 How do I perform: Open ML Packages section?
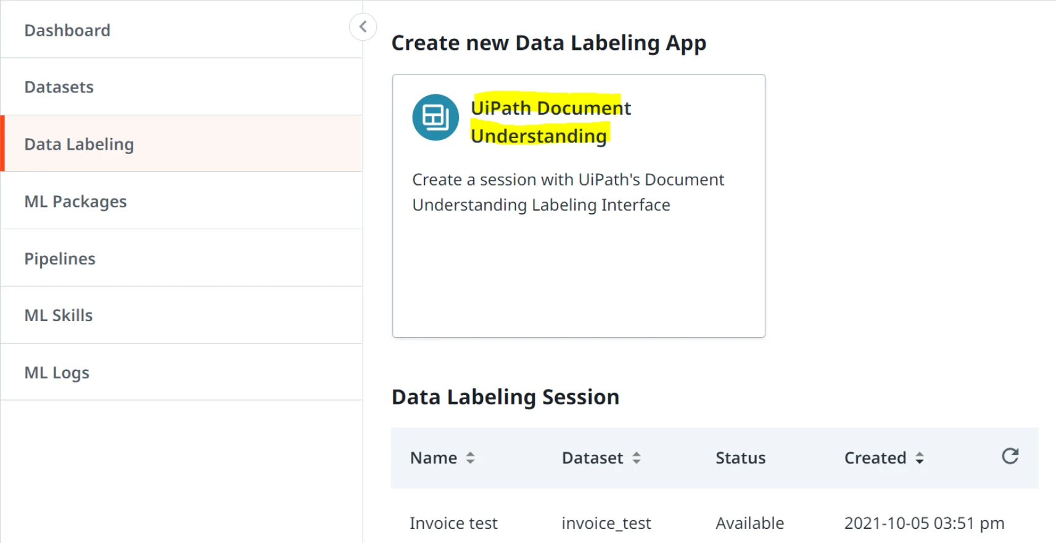coord(181,201)
